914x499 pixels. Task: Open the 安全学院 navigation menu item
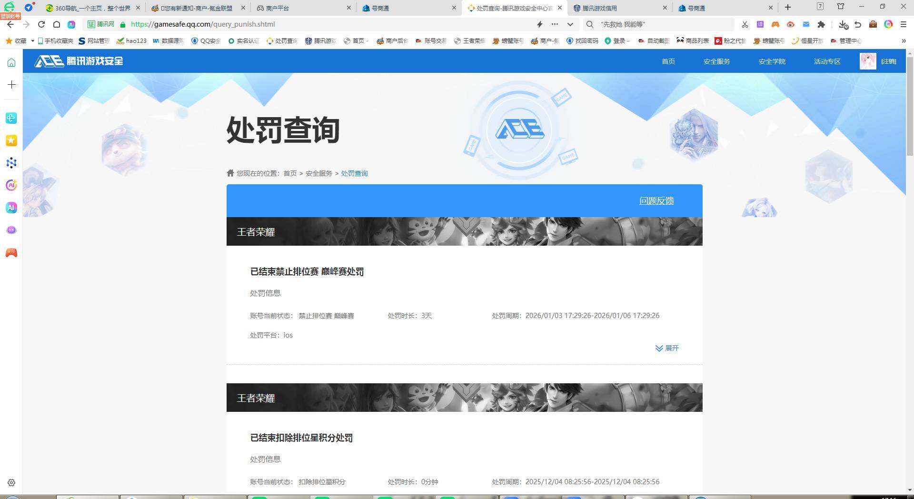[772, 61]
